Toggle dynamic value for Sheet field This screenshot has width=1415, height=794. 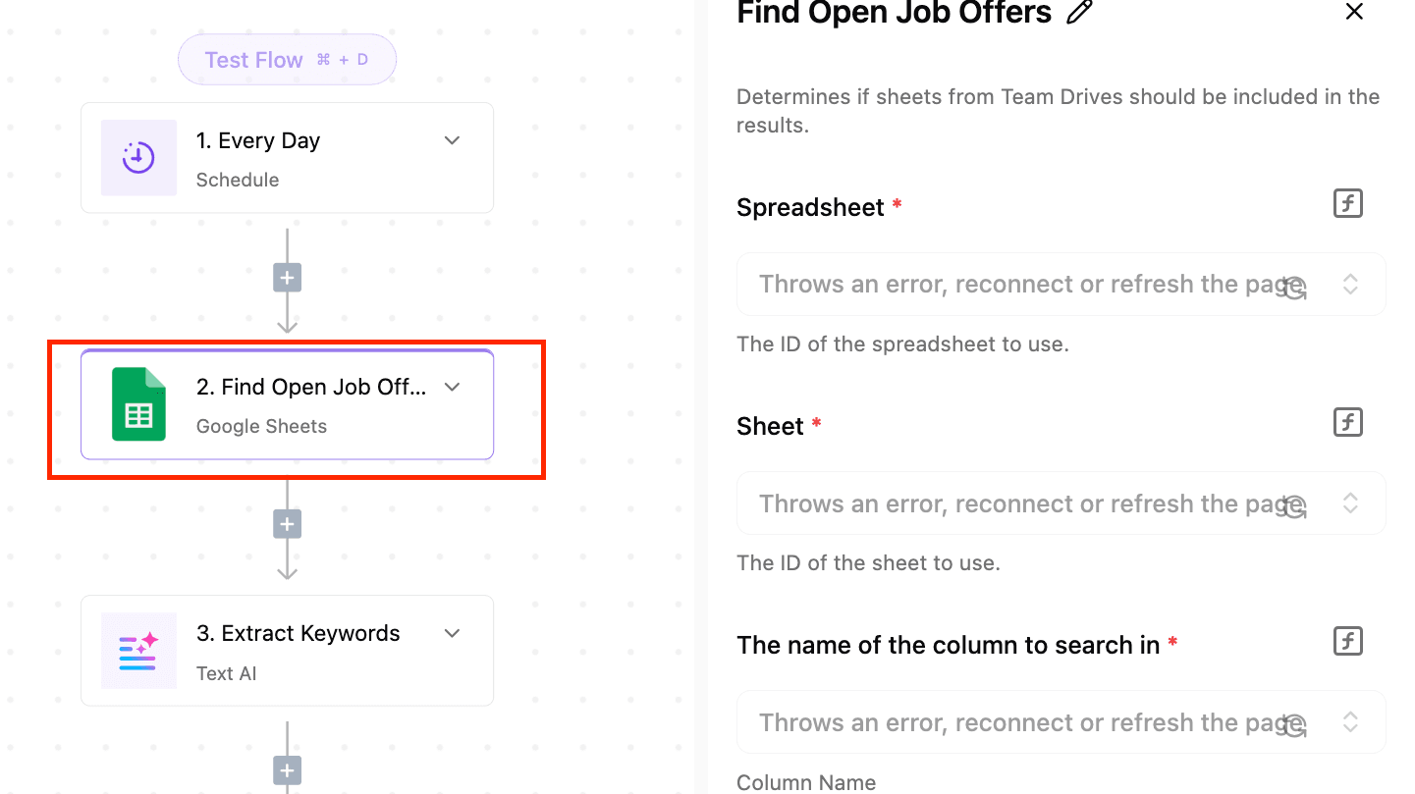pos(1347,423)
